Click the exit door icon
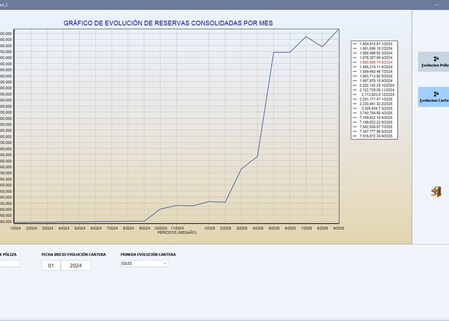Screen dimensions: 449x321 436,191
